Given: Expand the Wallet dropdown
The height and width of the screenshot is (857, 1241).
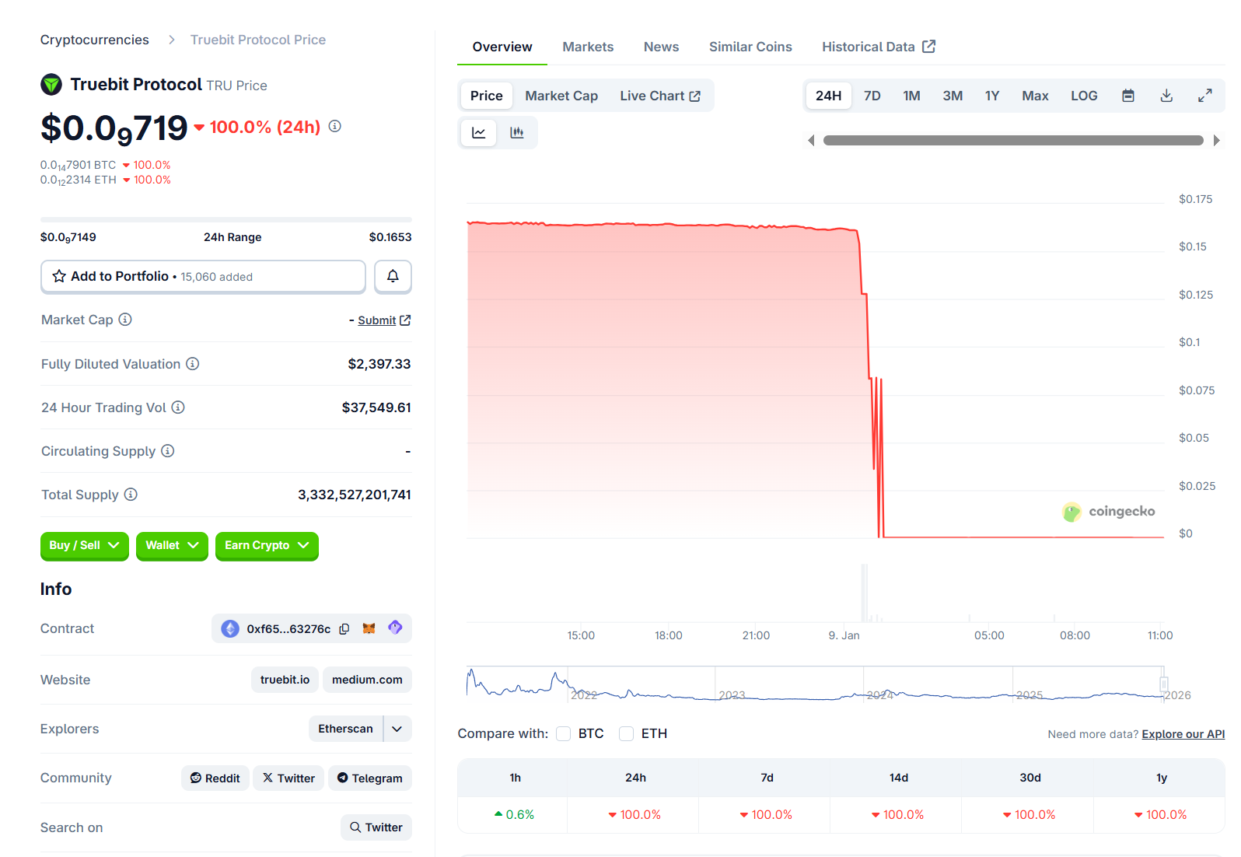Looking at the screenshot, I should 172,545.
